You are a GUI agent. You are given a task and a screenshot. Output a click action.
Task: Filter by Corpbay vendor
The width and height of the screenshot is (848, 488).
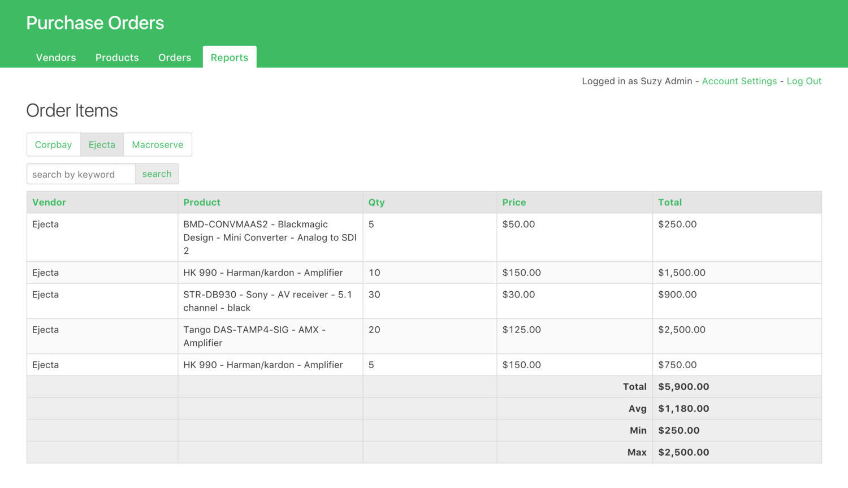point(53,145)
